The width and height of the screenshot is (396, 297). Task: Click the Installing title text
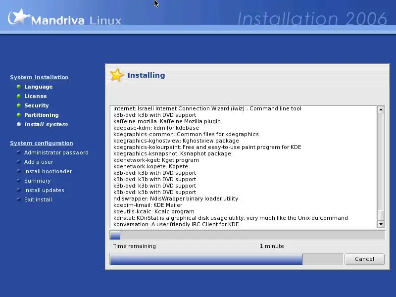(x=146, y=75)
